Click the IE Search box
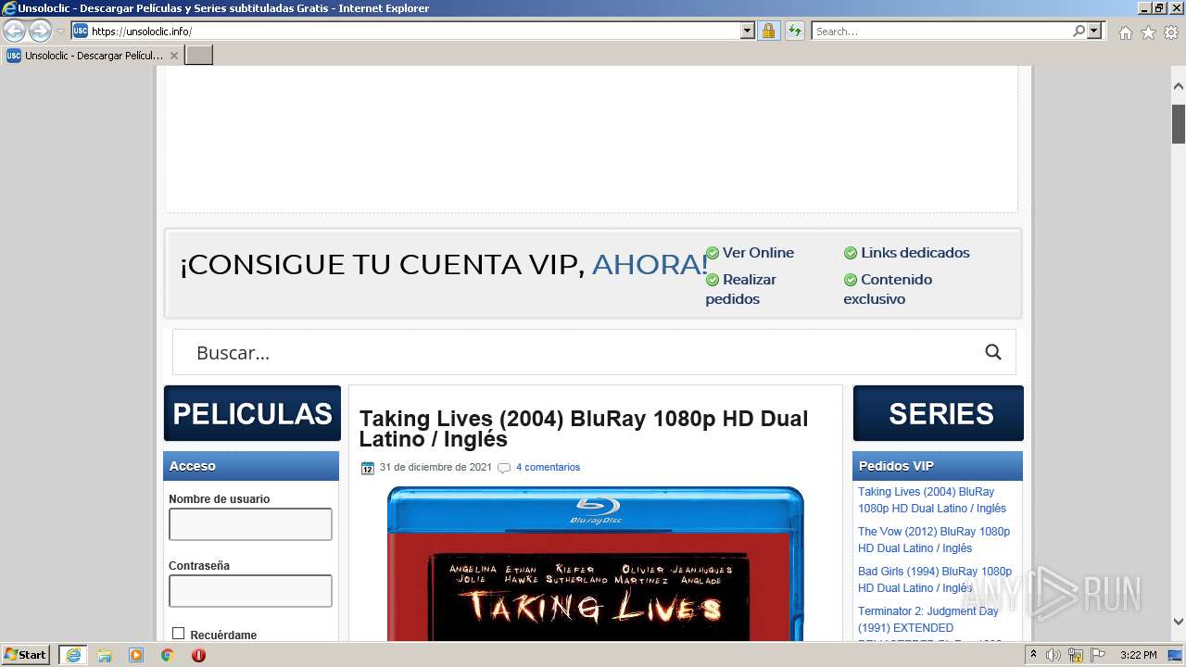Image resolution: width=1186 pixels, height=667 pixels. coord(941,31)
